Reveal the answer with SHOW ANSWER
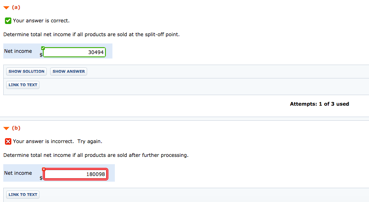The image size is (369, 202). point(68,72)
